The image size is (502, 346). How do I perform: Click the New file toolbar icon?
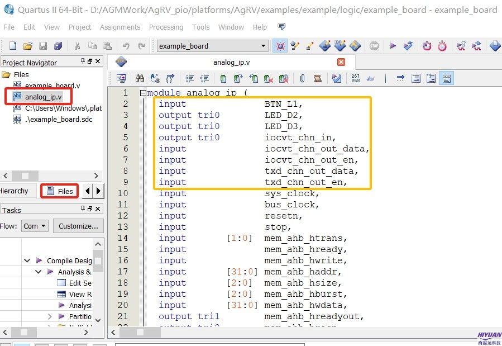[x=12, y=46]
